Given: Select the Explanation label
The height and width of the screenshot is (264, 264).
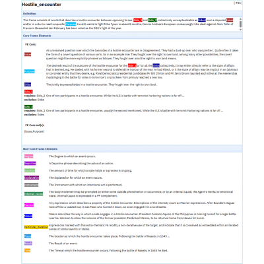Looking at the screenshot, I should point(32,178).
